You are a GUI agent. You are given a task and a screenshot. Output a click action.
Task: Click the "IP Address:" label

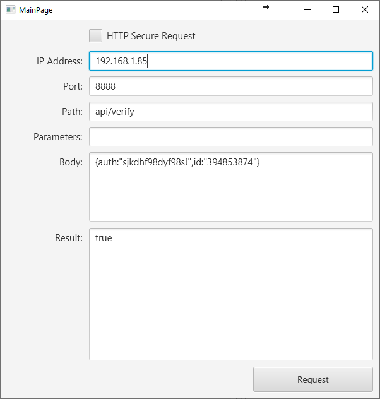click(x=59, y=61)
